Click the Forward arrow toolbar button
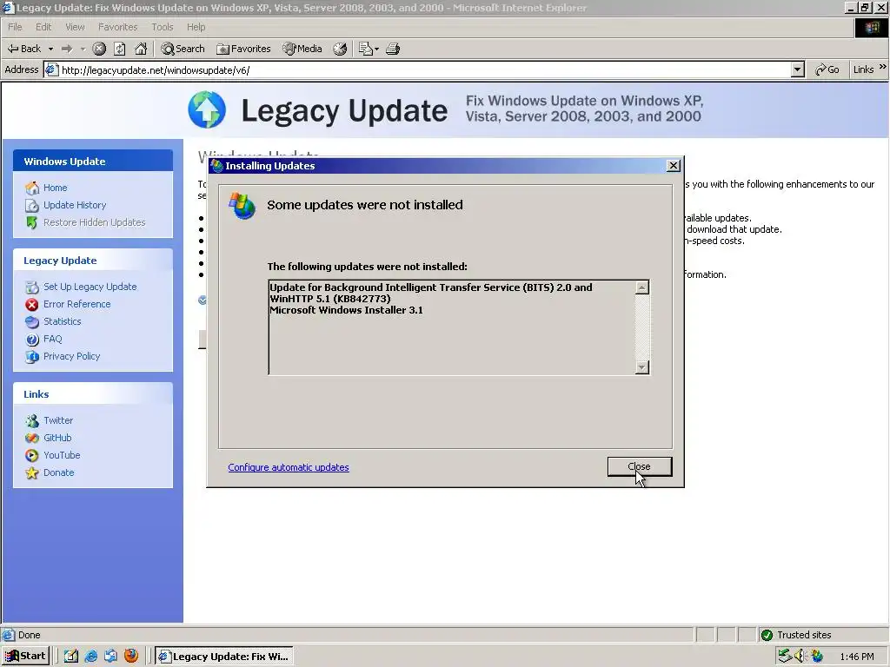Image resolution: width=890 pixels, height=667 pixels. coord(67,49)
